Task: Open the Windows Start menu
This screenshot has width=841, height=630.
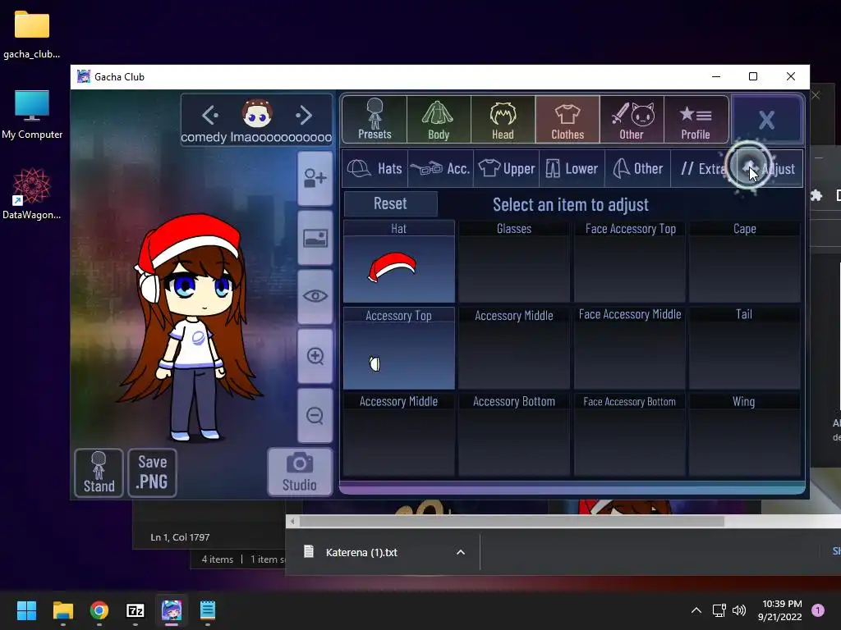Action: click(26, 610)
